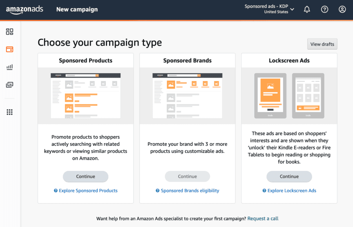Continue with Sponsored Products campaign
This screenshot has width=353, height=227.
pyautogui.click(x=85, y=176)
